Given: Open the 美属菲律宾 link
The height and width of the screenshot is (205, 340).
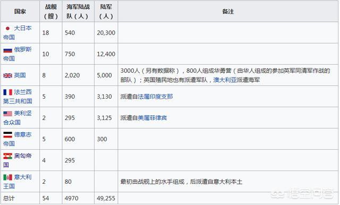Looking at the screenshot, I should click(152, 118).
